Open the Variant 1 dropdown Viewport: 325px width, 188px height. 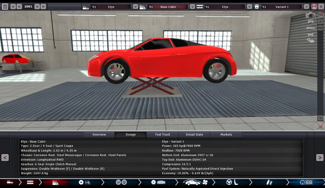(306, 7)
